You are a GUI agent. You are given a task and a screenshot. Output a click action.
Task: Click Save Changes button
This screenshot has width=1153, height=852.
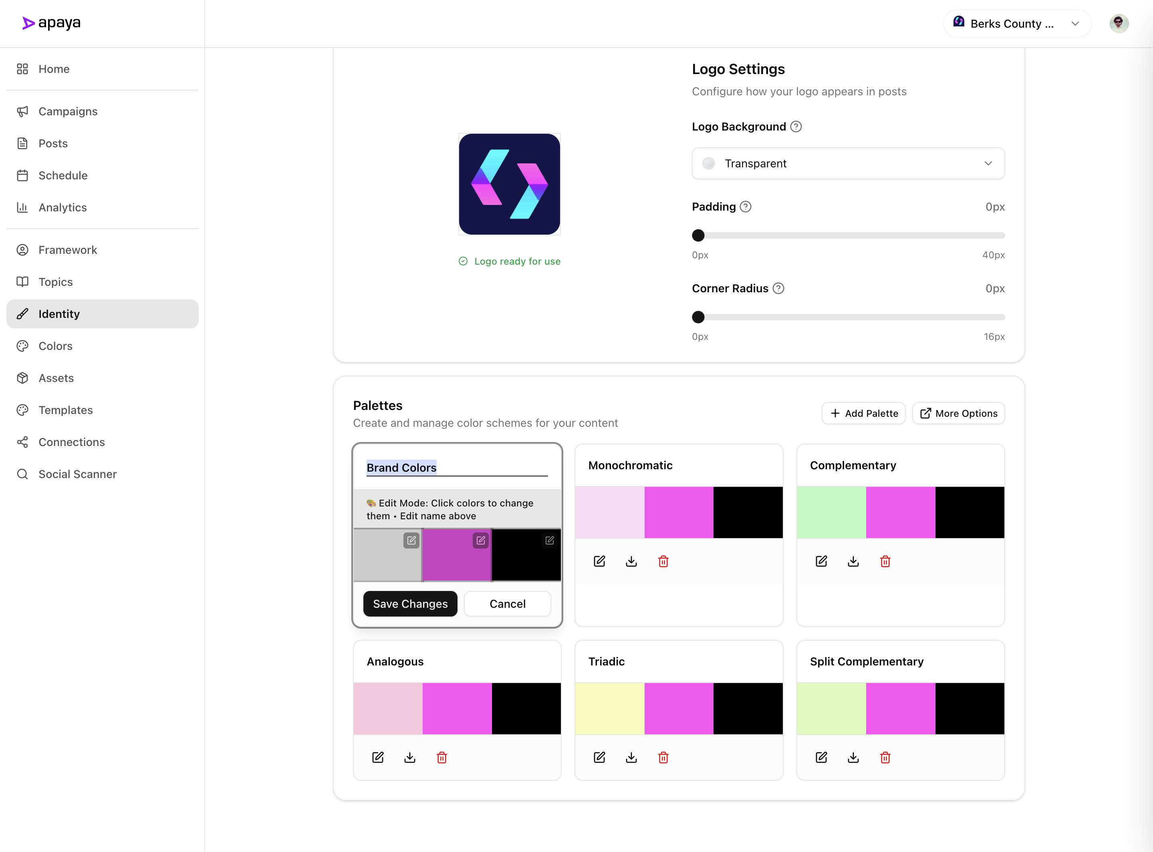tap(410, 603)
